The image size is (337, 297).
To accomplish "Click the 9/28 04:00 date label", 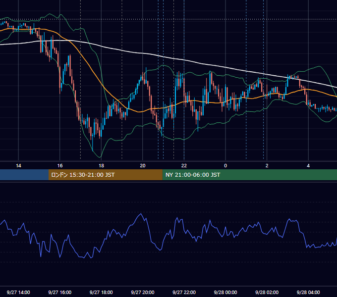I will 308,292.
